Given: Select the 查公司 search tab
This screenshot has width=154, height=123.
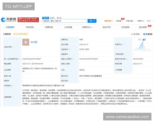Looking at the screenshot, I should [46, 18].
